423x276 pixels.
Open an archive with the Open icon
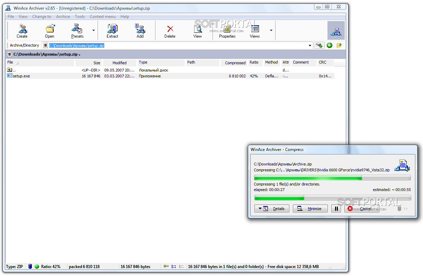click(50, 28)
